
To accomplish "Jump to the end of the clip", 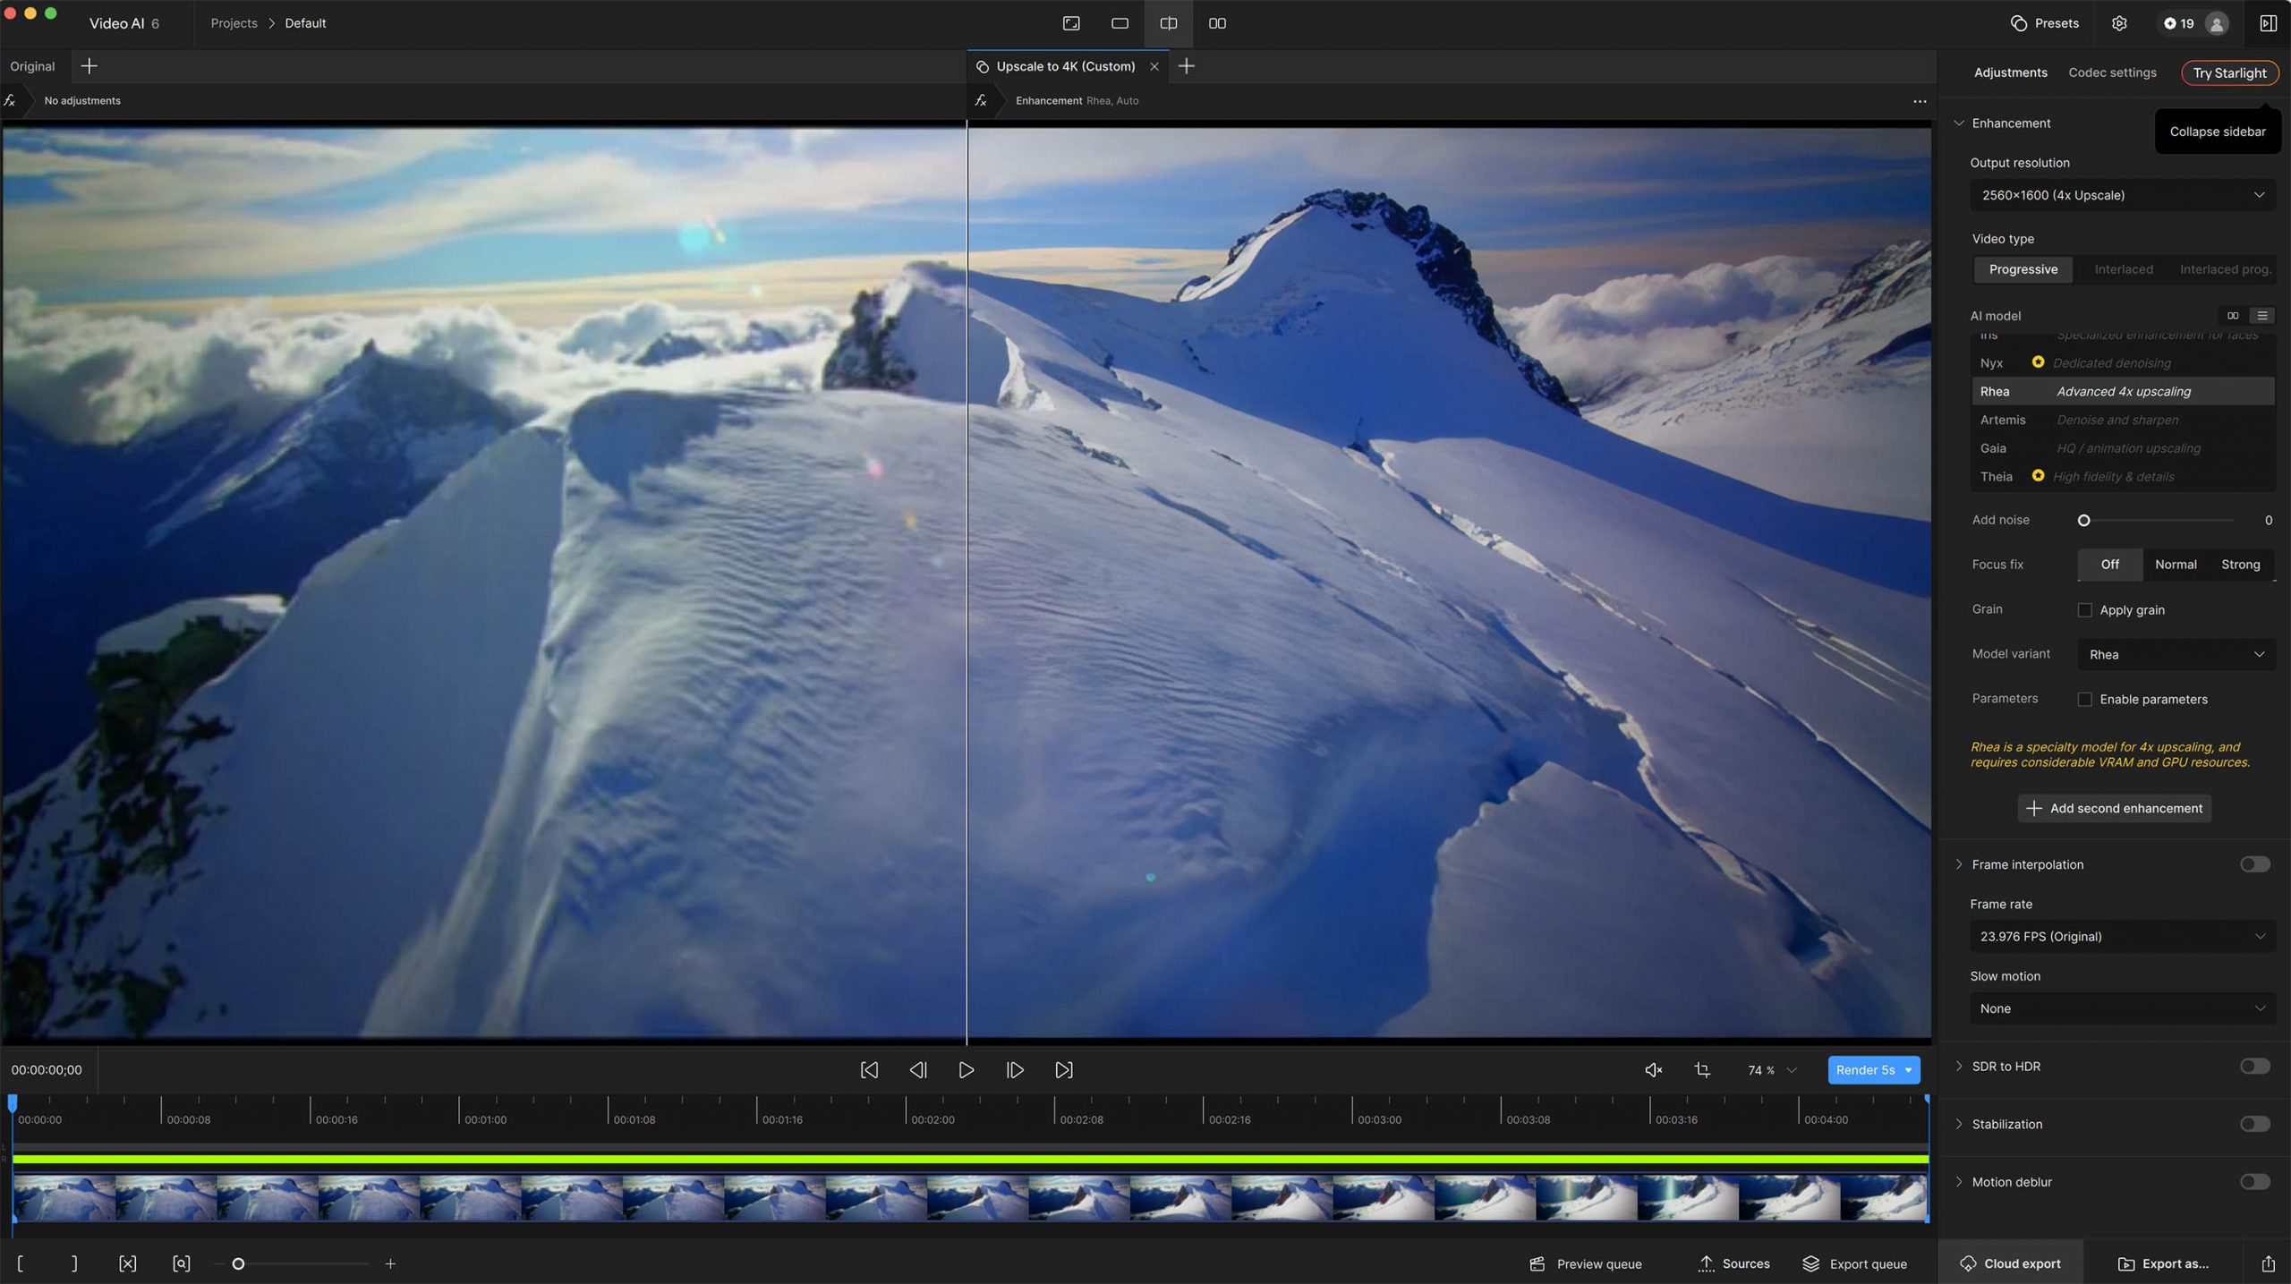I will tap(1064, 1070).
